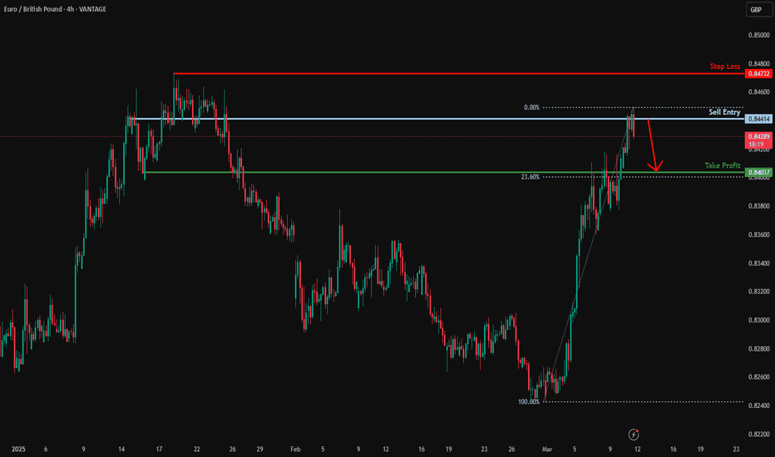775x457 pixels.
Task: Select the Stop Loss price tag 0.84732
Action: point(758,74)
